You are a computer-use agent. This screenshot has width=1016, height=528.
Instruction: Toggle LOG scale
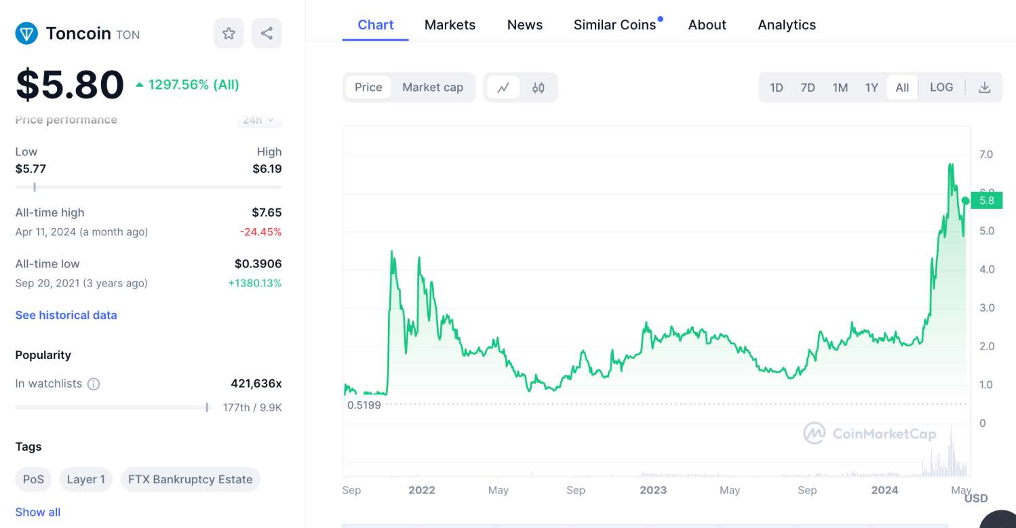tap(941, 88)
